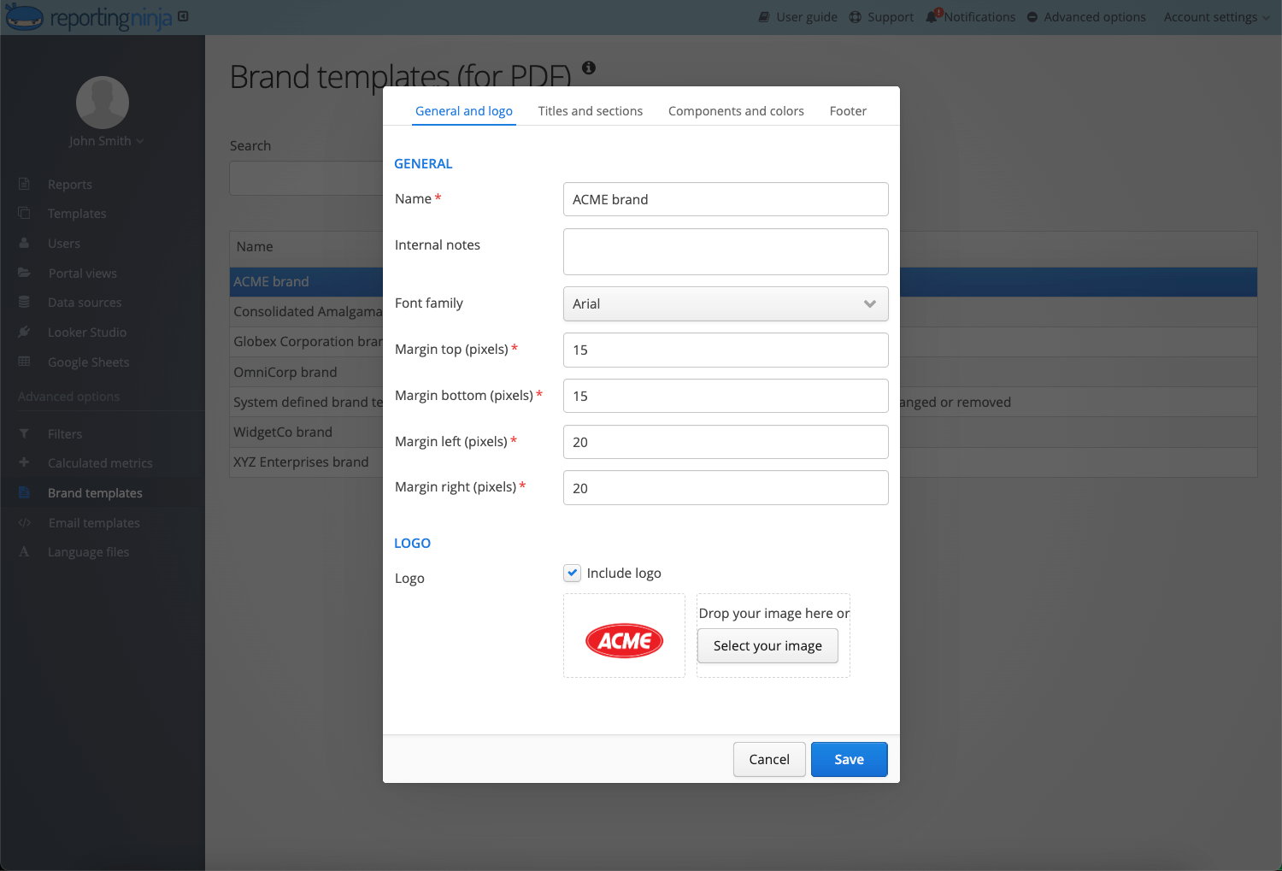1282x871 pixels.
Task: Click the Notifications bell icon
Action: tap(932, 16)
